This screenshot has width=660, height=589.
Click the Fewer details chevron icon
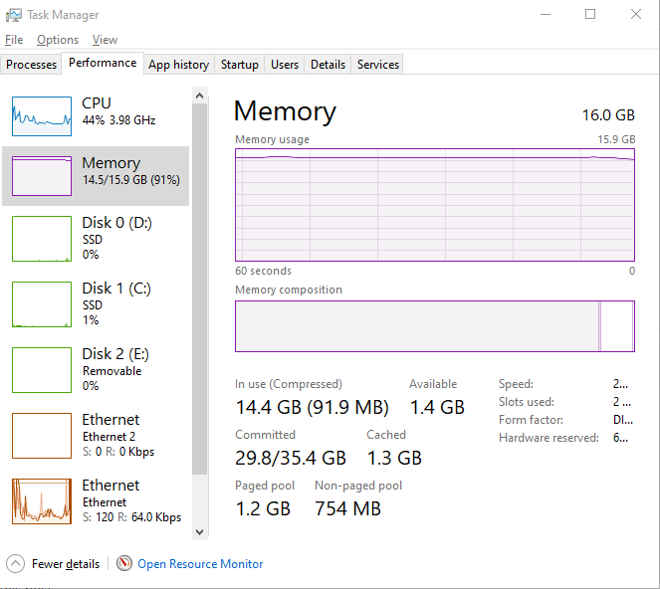click(x=15, y=564)
